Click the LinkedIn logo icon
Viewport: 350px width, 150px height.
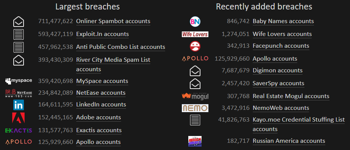(19, 105)
